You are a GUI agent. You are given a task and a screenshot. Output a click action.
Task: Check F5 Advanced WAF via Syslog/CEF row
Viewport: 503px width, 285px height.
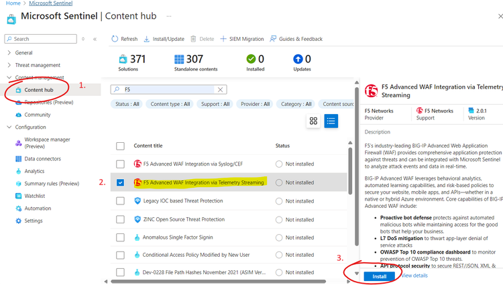pos(120,164)
